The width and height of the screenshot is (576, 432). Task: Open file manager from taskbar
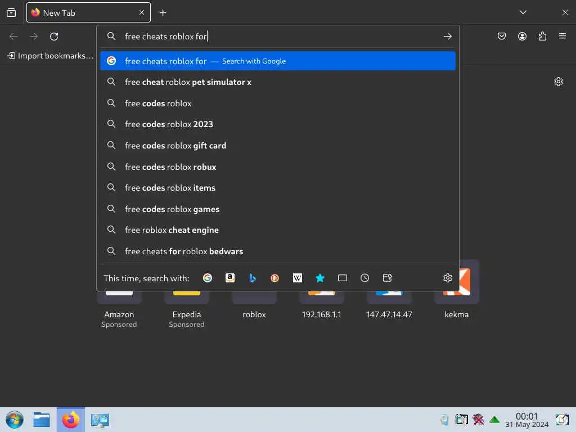42,420
